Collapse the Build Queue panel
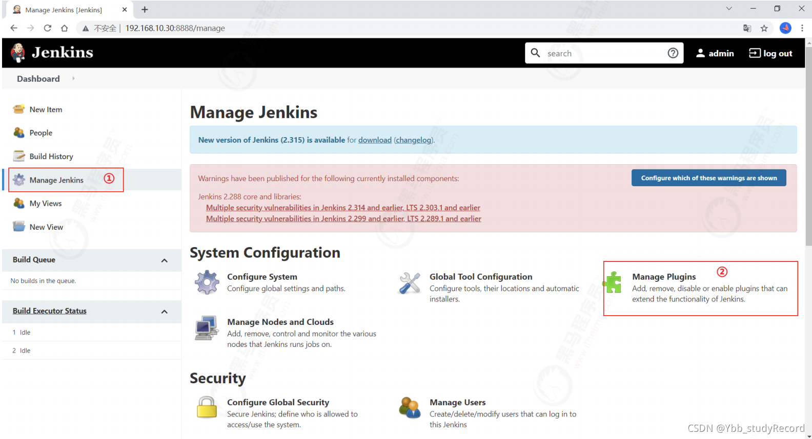Image resolution: width=812 pixels, height=439 pixels. coord(165,260)
